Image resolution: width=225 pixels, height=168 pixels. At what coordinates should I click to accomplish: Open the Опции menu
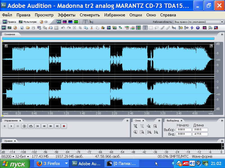[136, 15]
